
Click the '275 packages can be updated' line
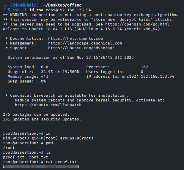pyautogui.click(x=36, y=115)
